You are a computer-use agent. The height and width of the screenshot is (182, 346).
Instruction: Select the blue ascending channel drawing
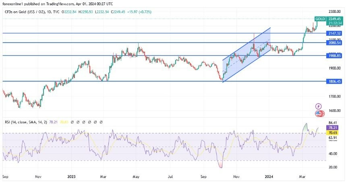tap(247, 55)
